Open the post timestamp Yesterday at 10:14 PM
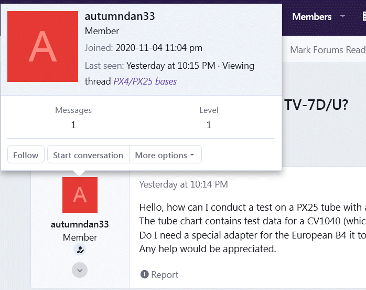 (x=184, y=184)
